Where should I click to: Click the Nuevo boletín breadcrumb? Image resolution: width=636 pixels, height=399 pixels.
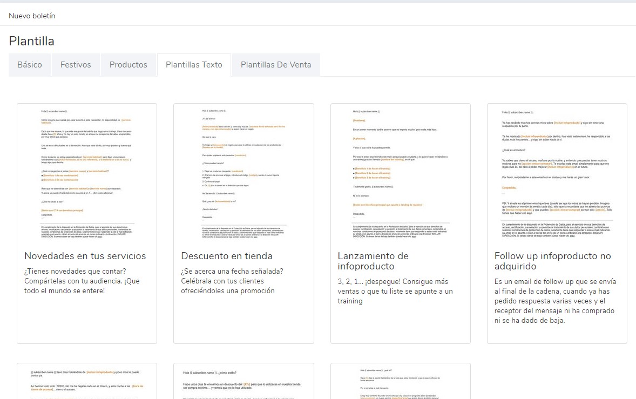coord(32,16)
